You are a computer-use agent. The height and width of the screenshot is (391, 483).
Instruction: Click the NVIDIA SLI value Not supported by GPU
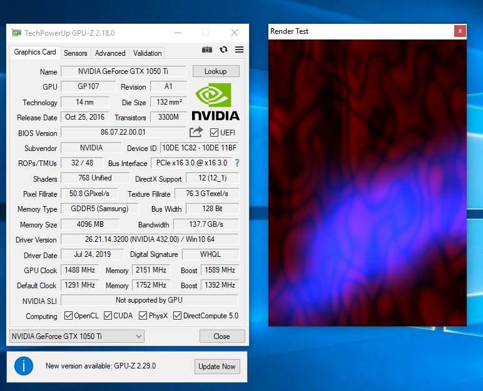click(x=150, y=300)
